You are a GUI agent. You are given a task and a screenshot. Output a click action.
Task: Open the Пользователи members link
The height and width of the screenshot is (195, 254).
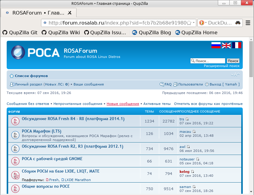(190, 84)
